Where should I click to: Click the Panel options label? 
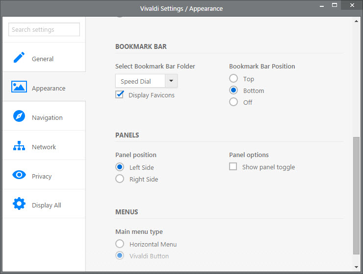tap(249, 155)
